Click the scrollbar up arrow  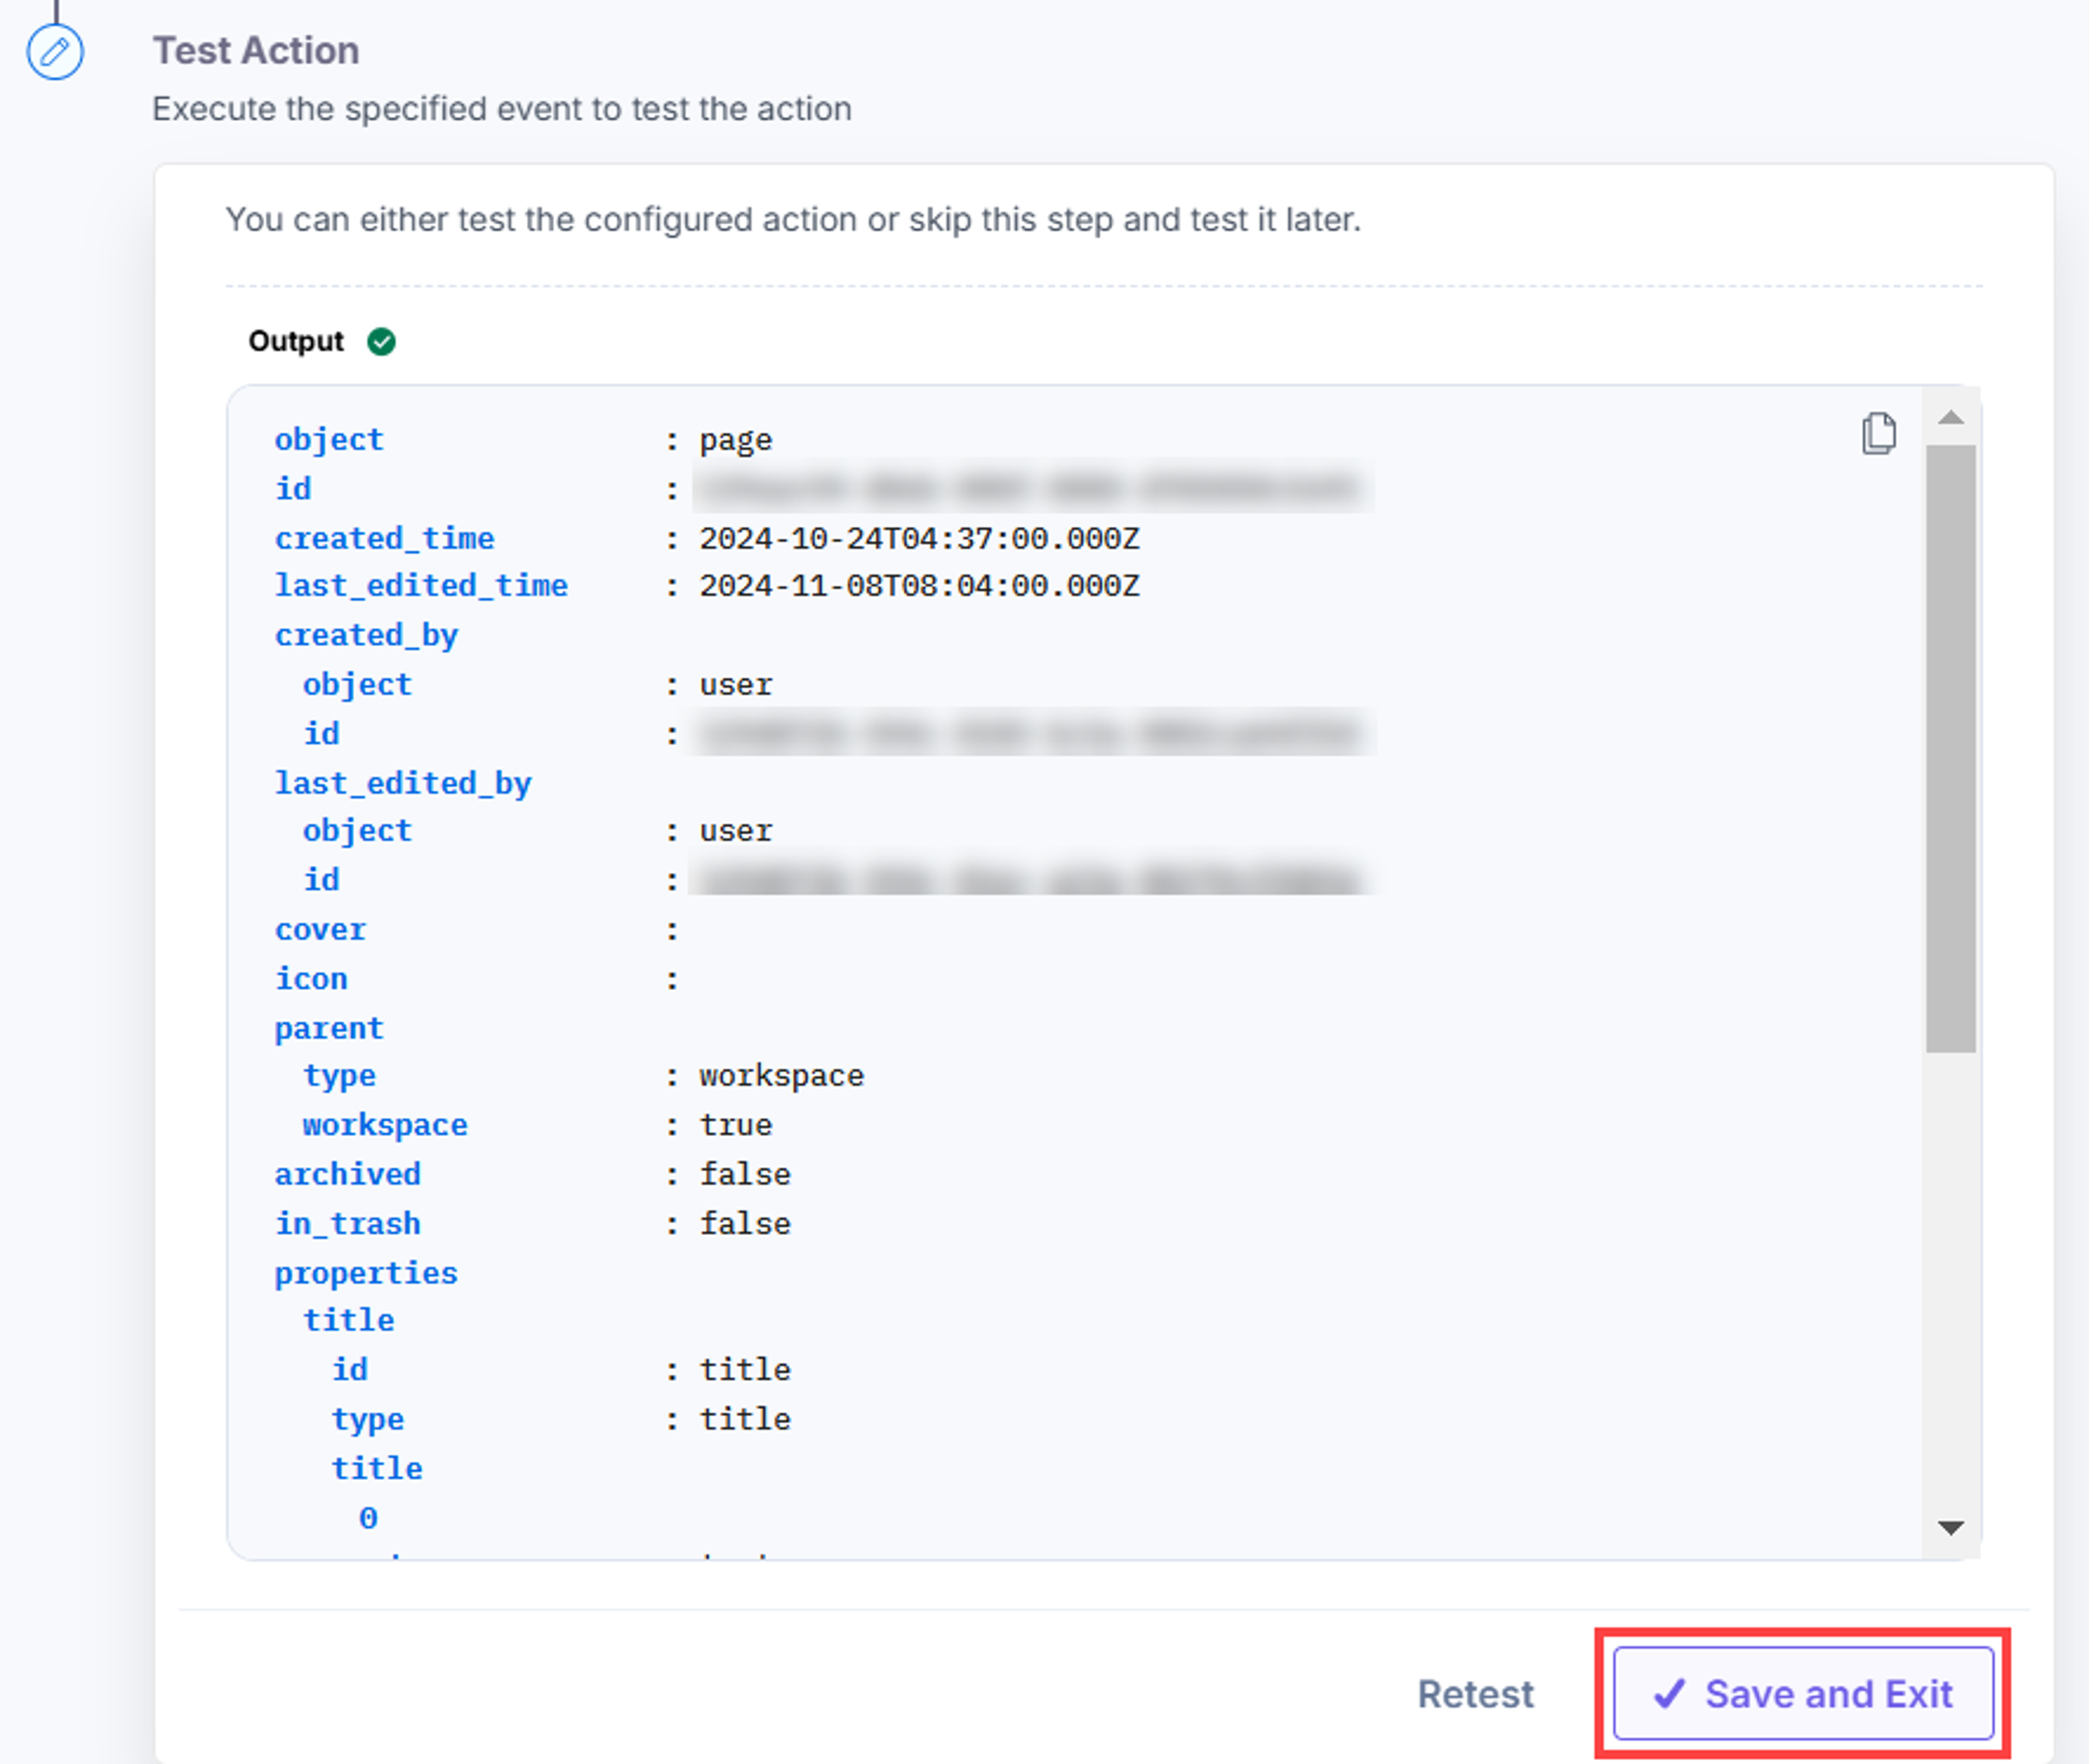tap(1950, 417)
